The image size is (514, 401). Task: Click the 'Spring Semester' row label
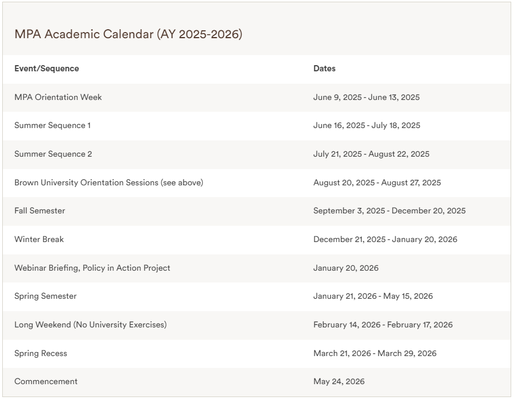point(46,296)
